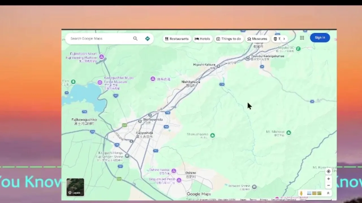
Task: Select the Museums chip
Action: point(257,39)
